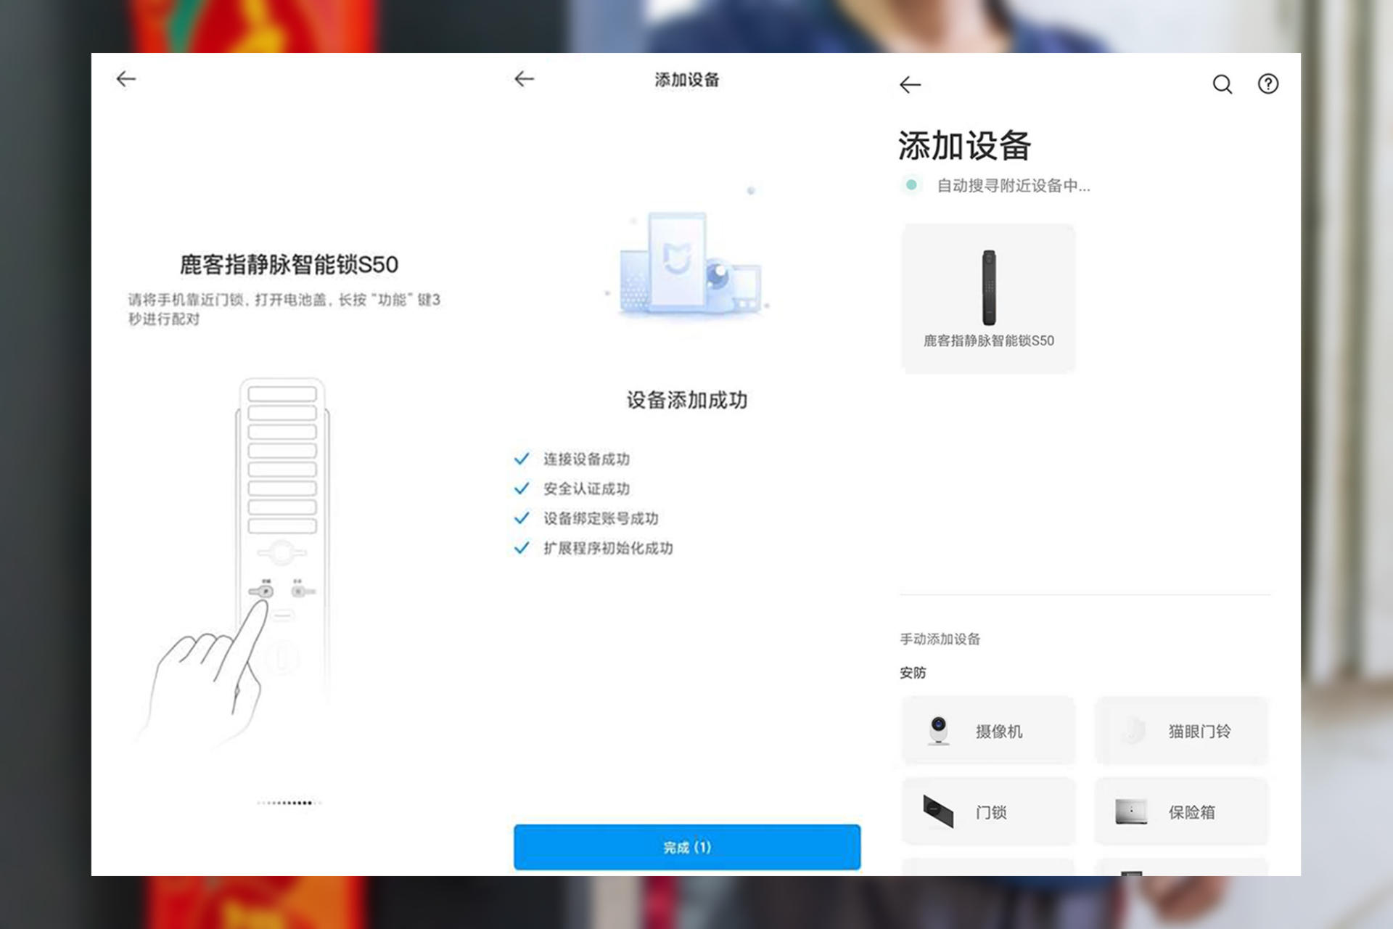Expand the 安防 category section
Viewport: 1393px width, 929px height.
point(913,673)
